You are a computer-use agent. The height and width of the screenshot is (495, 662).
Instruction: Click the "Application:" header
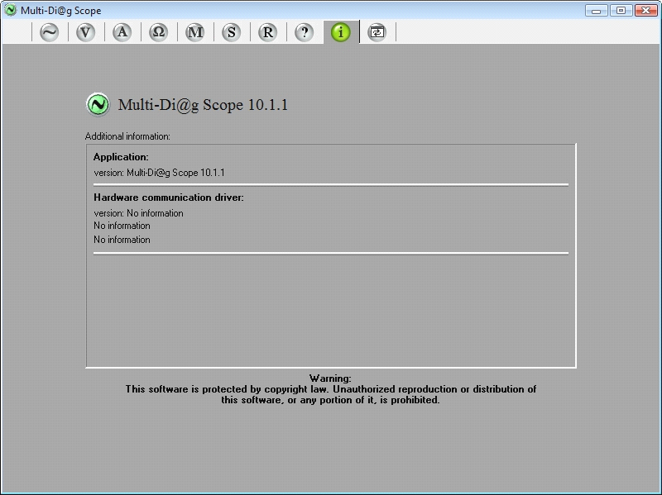click(121, 157)
